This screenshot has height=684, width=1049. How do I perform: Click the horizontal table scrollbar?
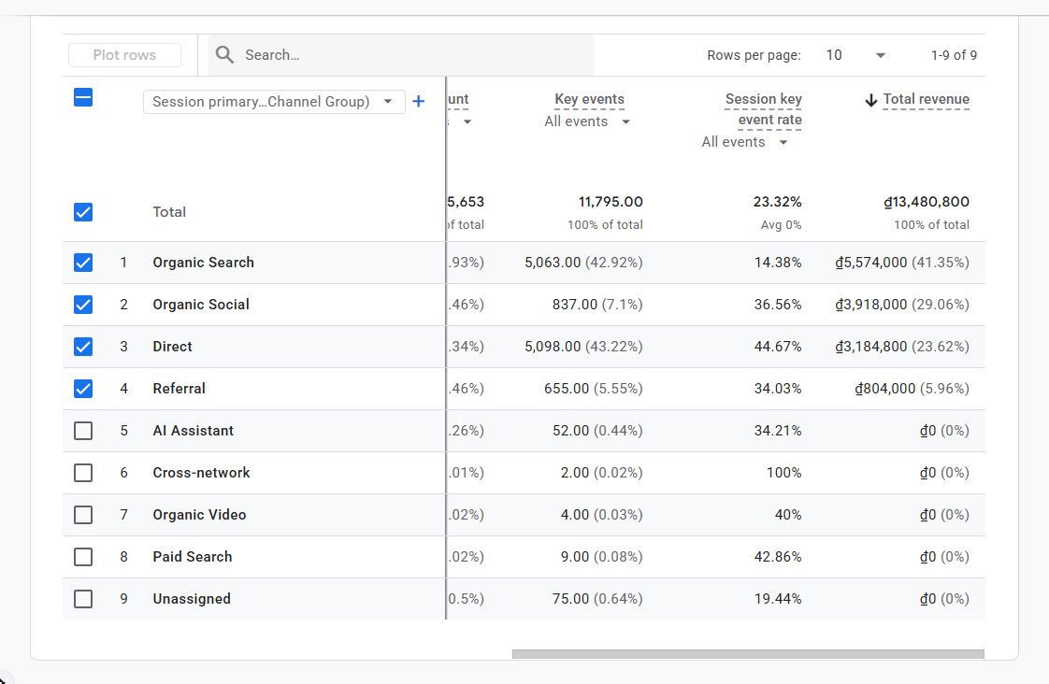coord(748,654)
